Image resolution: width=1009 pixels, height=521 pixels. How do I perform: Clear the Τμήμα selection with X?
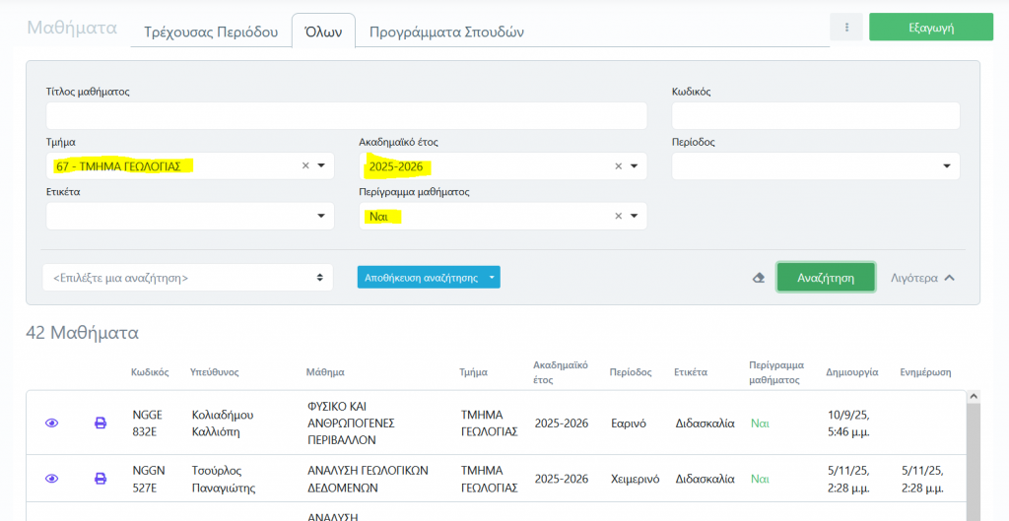305,166
